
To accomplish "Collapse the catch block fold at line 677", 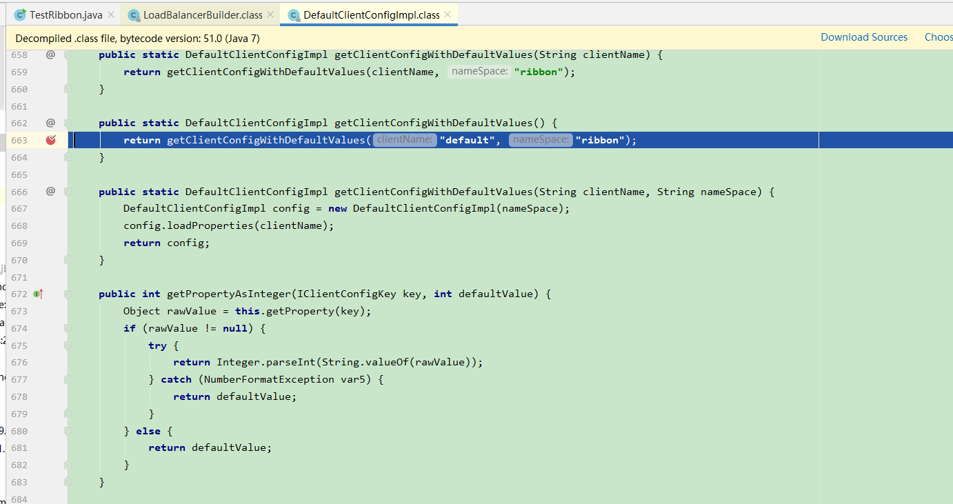I will (x=68, y=379).
